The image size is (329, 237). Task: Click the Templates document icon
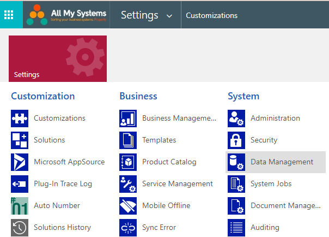tap(128, 140)
